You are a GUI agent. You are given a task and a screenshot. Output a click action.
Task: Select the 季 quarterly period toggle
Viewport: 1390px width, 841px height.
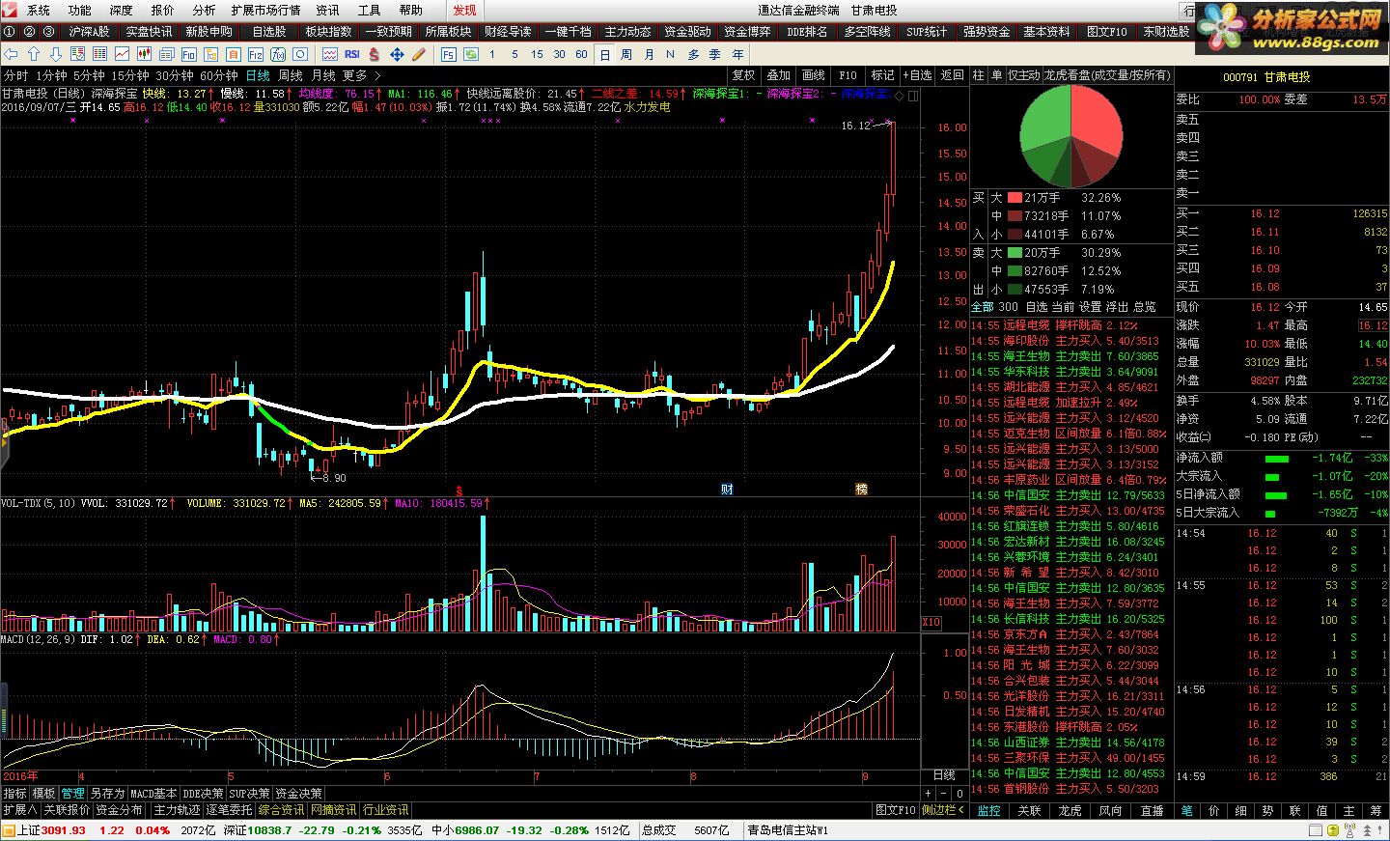pos(715,54)
